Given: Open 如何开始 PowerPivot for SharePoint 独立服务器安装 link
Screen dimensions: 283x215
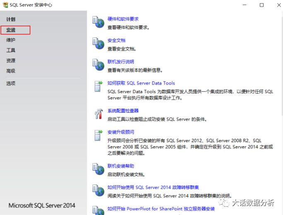Looking at the screenshot, I should coord(161,209).
